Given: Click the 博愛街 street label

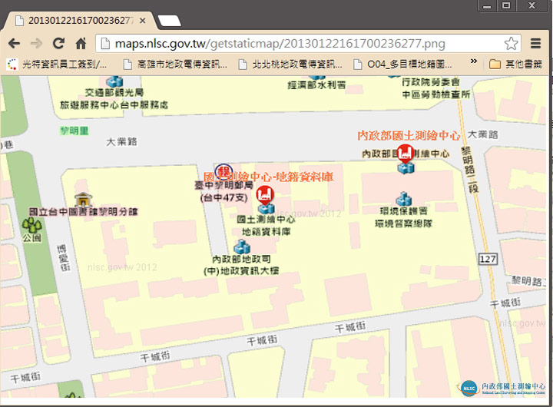Looking at the screenshot, I should pos(64,258).
